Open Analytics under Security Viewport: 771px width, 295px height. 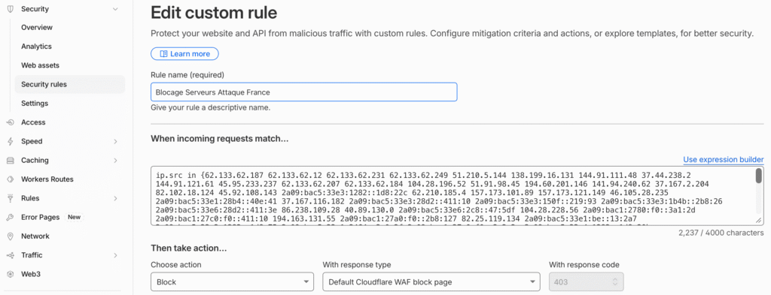(x=36, y=47)
